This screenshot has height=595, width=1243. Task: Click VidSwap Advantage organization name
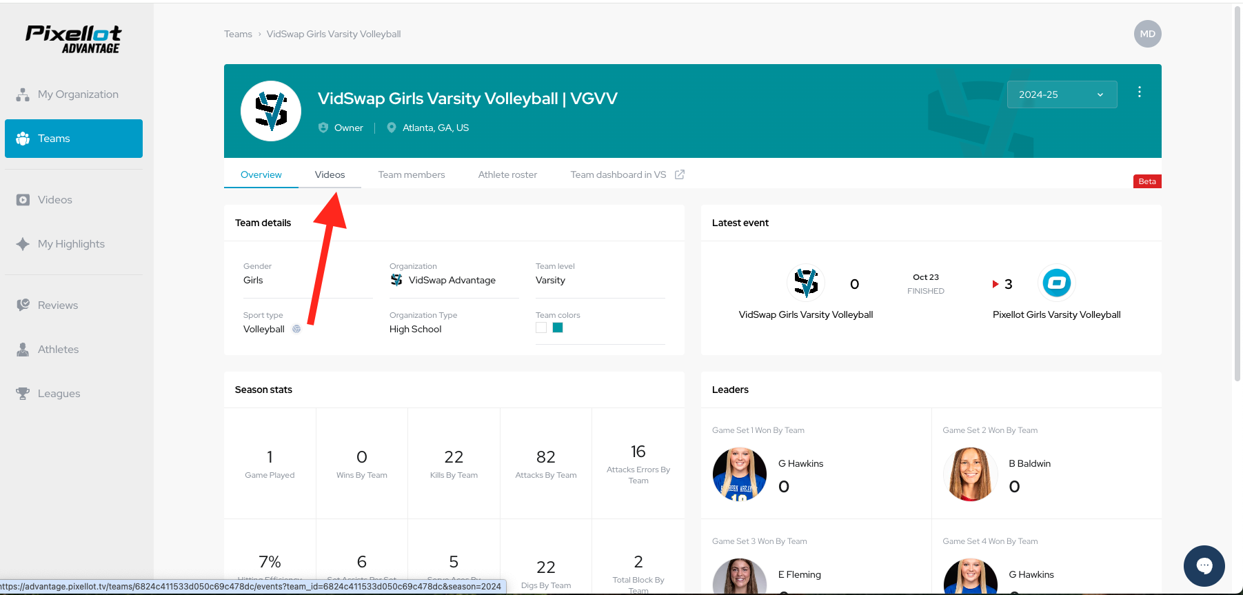point(452,280)
